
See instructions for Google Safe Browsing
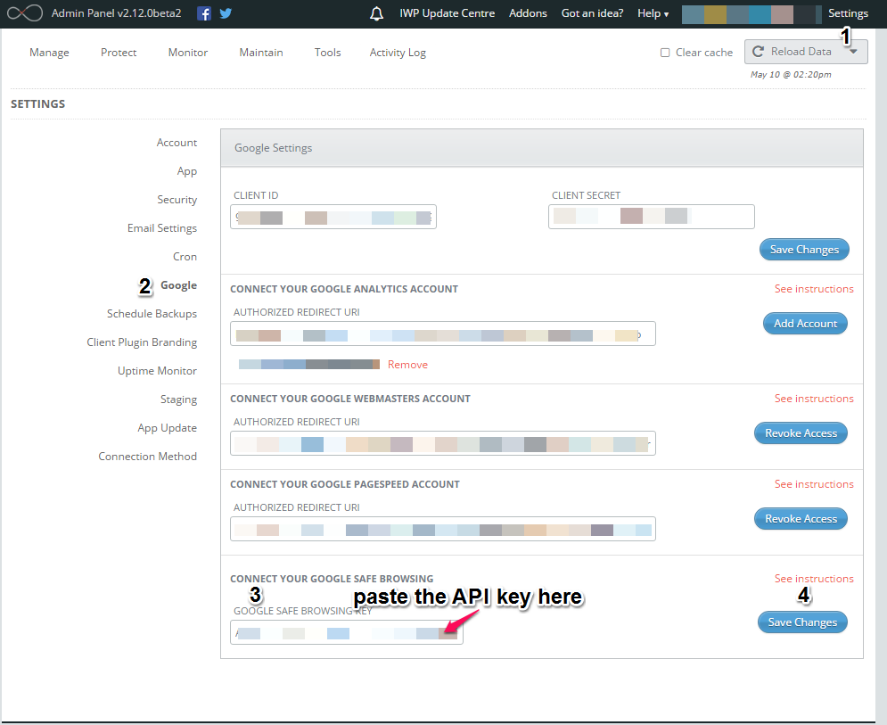pyautogui.click(x=814, y=579)
